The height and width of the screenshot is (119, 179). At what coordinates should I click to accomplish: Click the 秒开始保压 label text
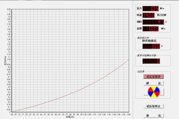pyautogui.click(x=149, y=41)
